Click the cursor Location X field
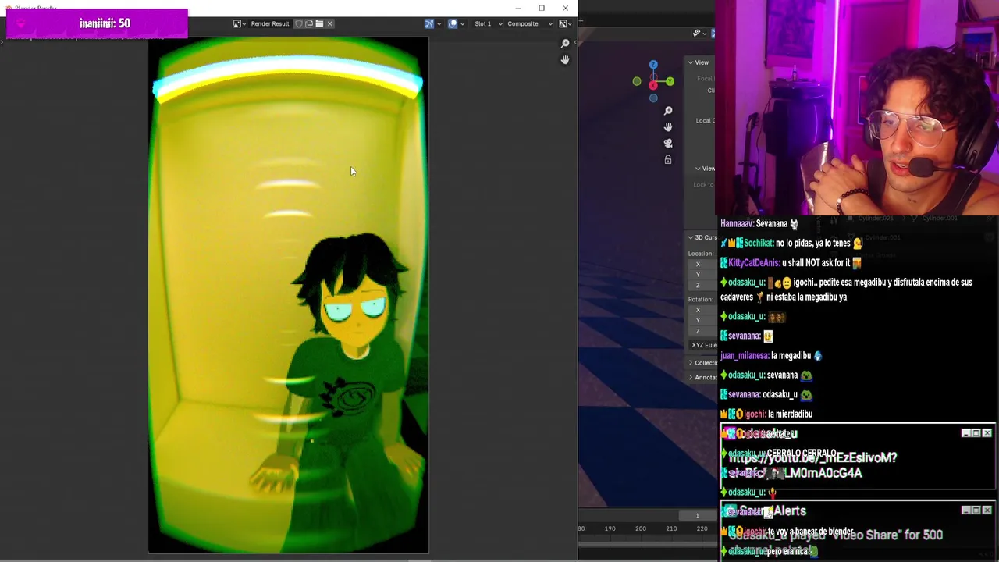Screen dimensions: 999x562 pyautogui.click(x=702, y=264)
